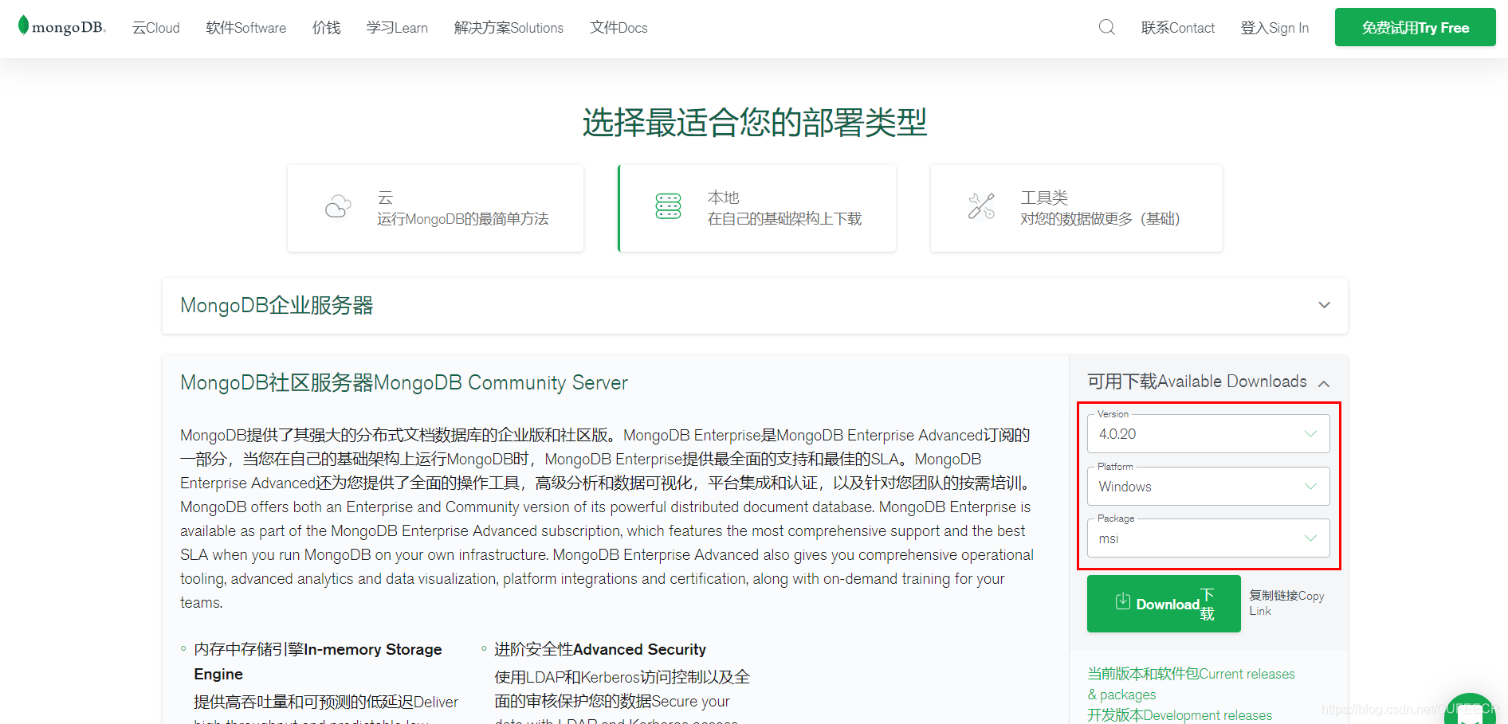Open the 学习Learn menu

coord(397,28)
